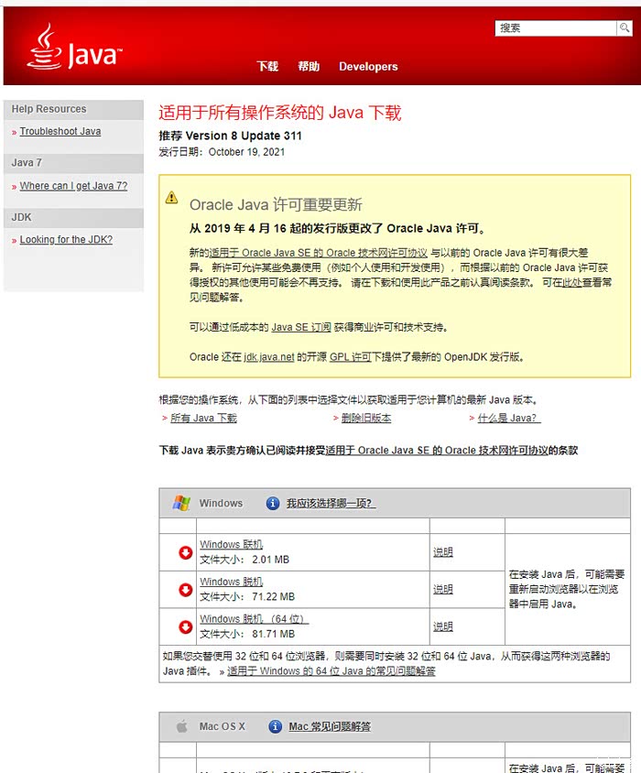Screen dimensions: 641x773
Task: Open the Troubleshoot Java link
Action: [60, 131]
